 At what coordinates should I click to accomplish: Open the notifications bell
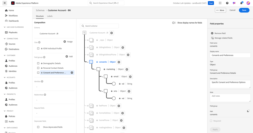[241, 3]
